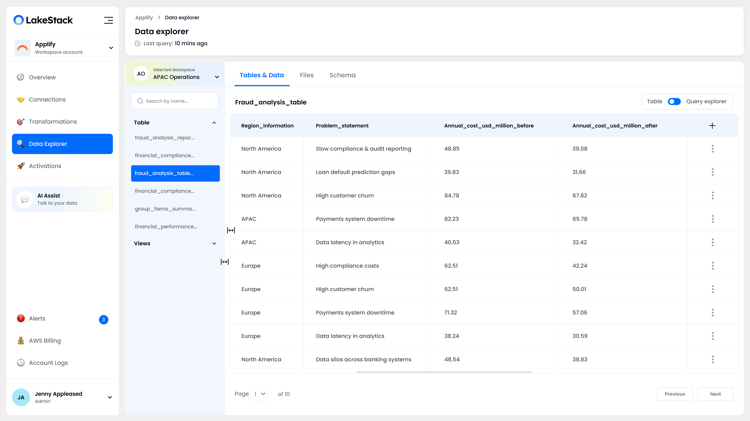Toggle Table to Query explorer switch
This screenshot has width=750, height=421.
click(x=674, y=101)
